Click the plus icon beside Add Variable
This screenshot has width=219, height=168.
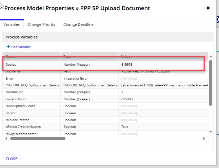coord(8,47)
